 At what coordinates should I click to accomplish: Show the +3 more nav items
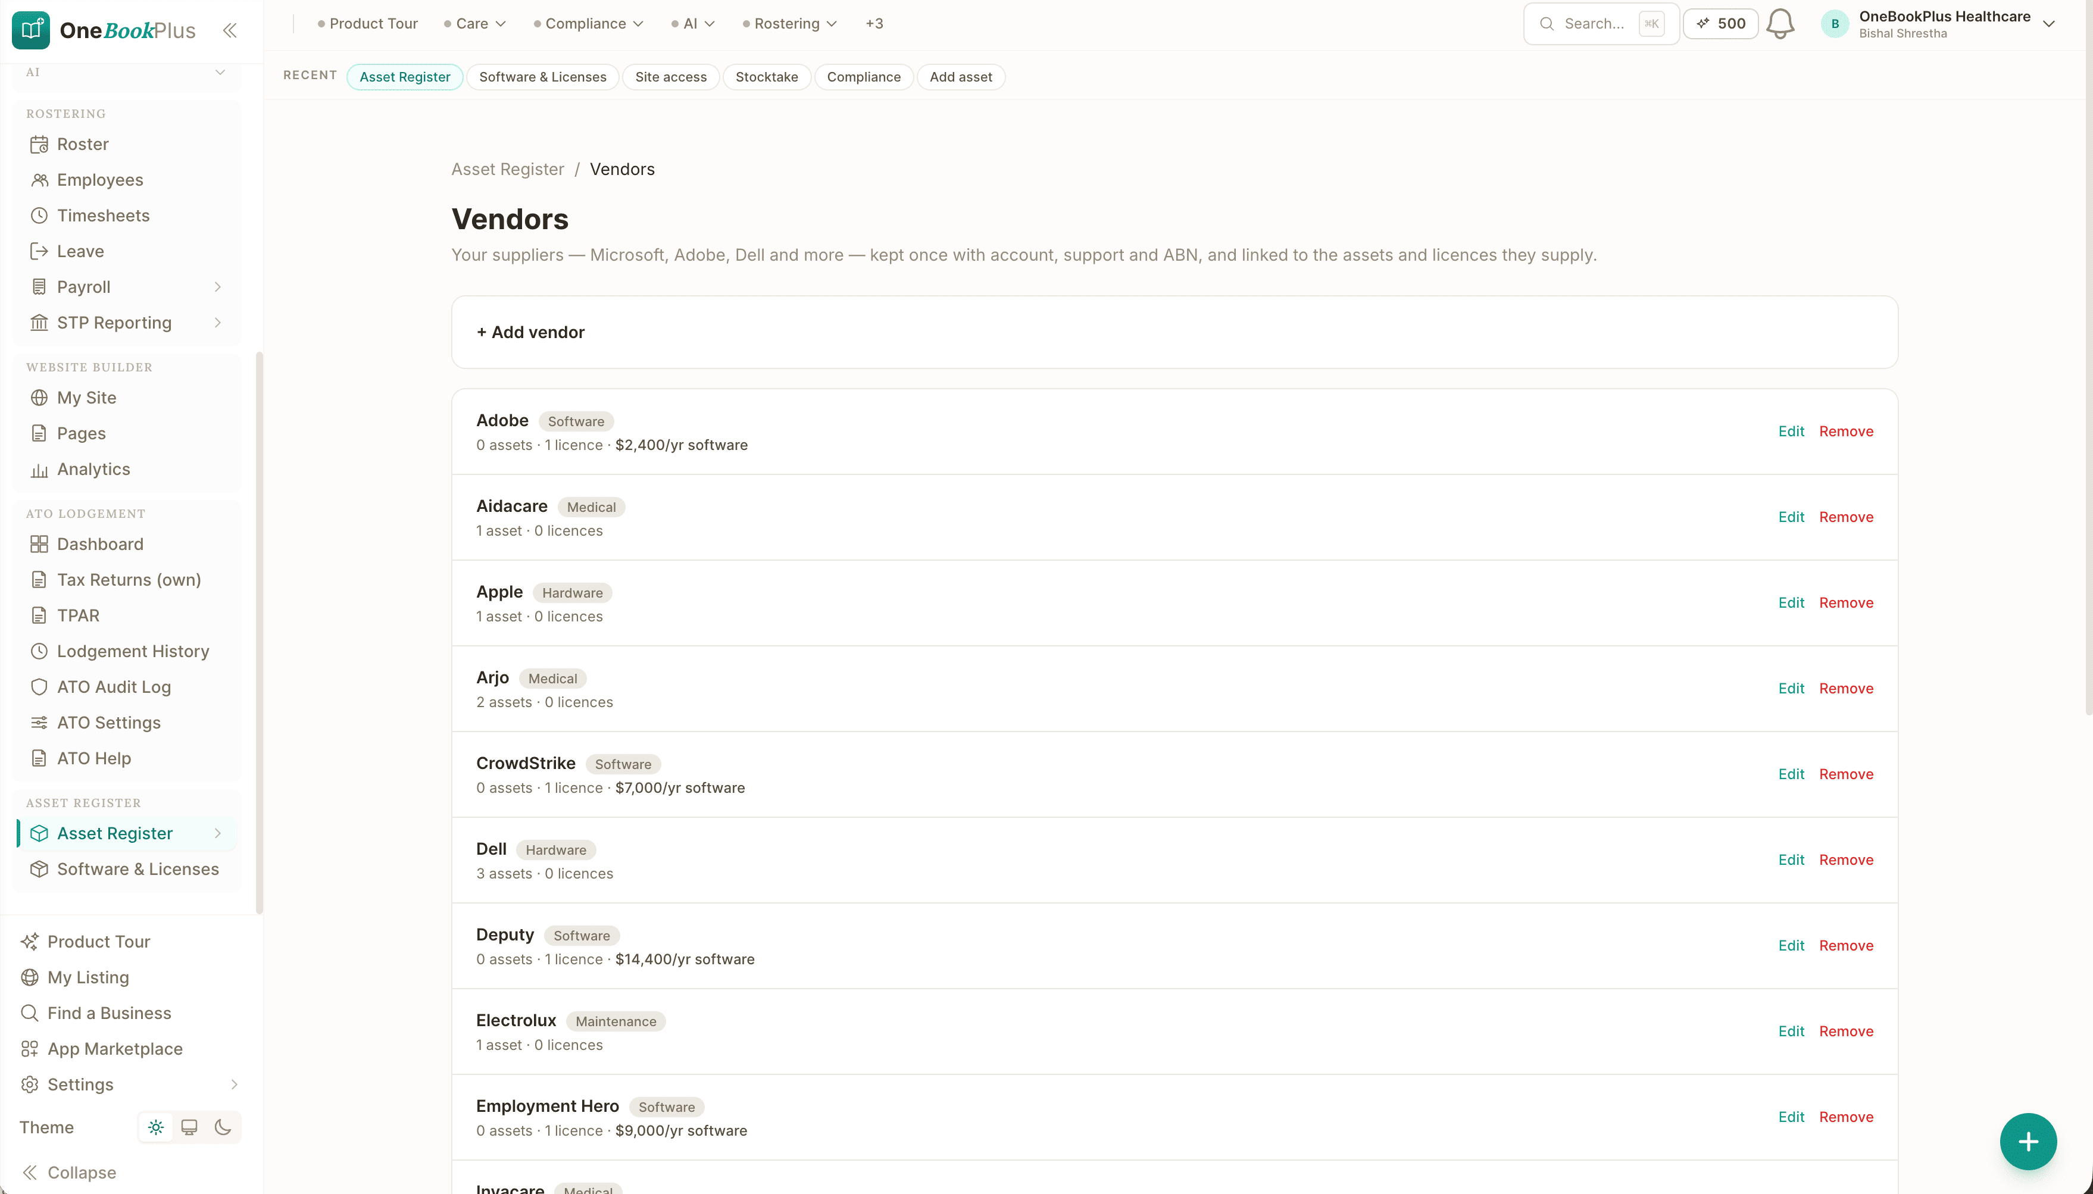pyautogui.click(x=873, y=24)
